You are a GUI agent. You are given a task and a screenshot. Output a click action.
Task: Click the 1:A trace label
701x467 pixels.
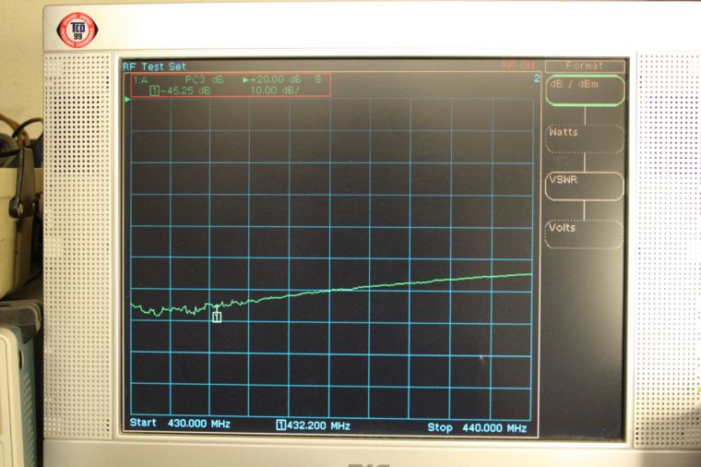click(140, 80)
